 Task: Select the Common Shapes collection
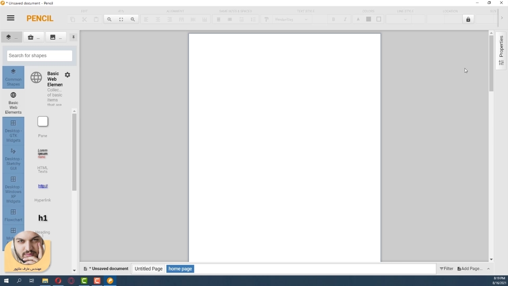pos(13,77)
